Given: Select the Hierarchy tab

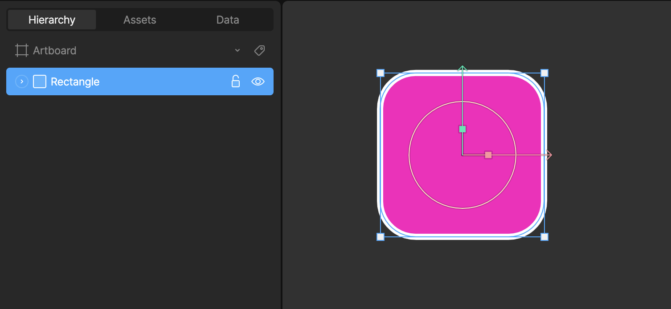Looking at the screenshot, I should [x=52, y=20].
